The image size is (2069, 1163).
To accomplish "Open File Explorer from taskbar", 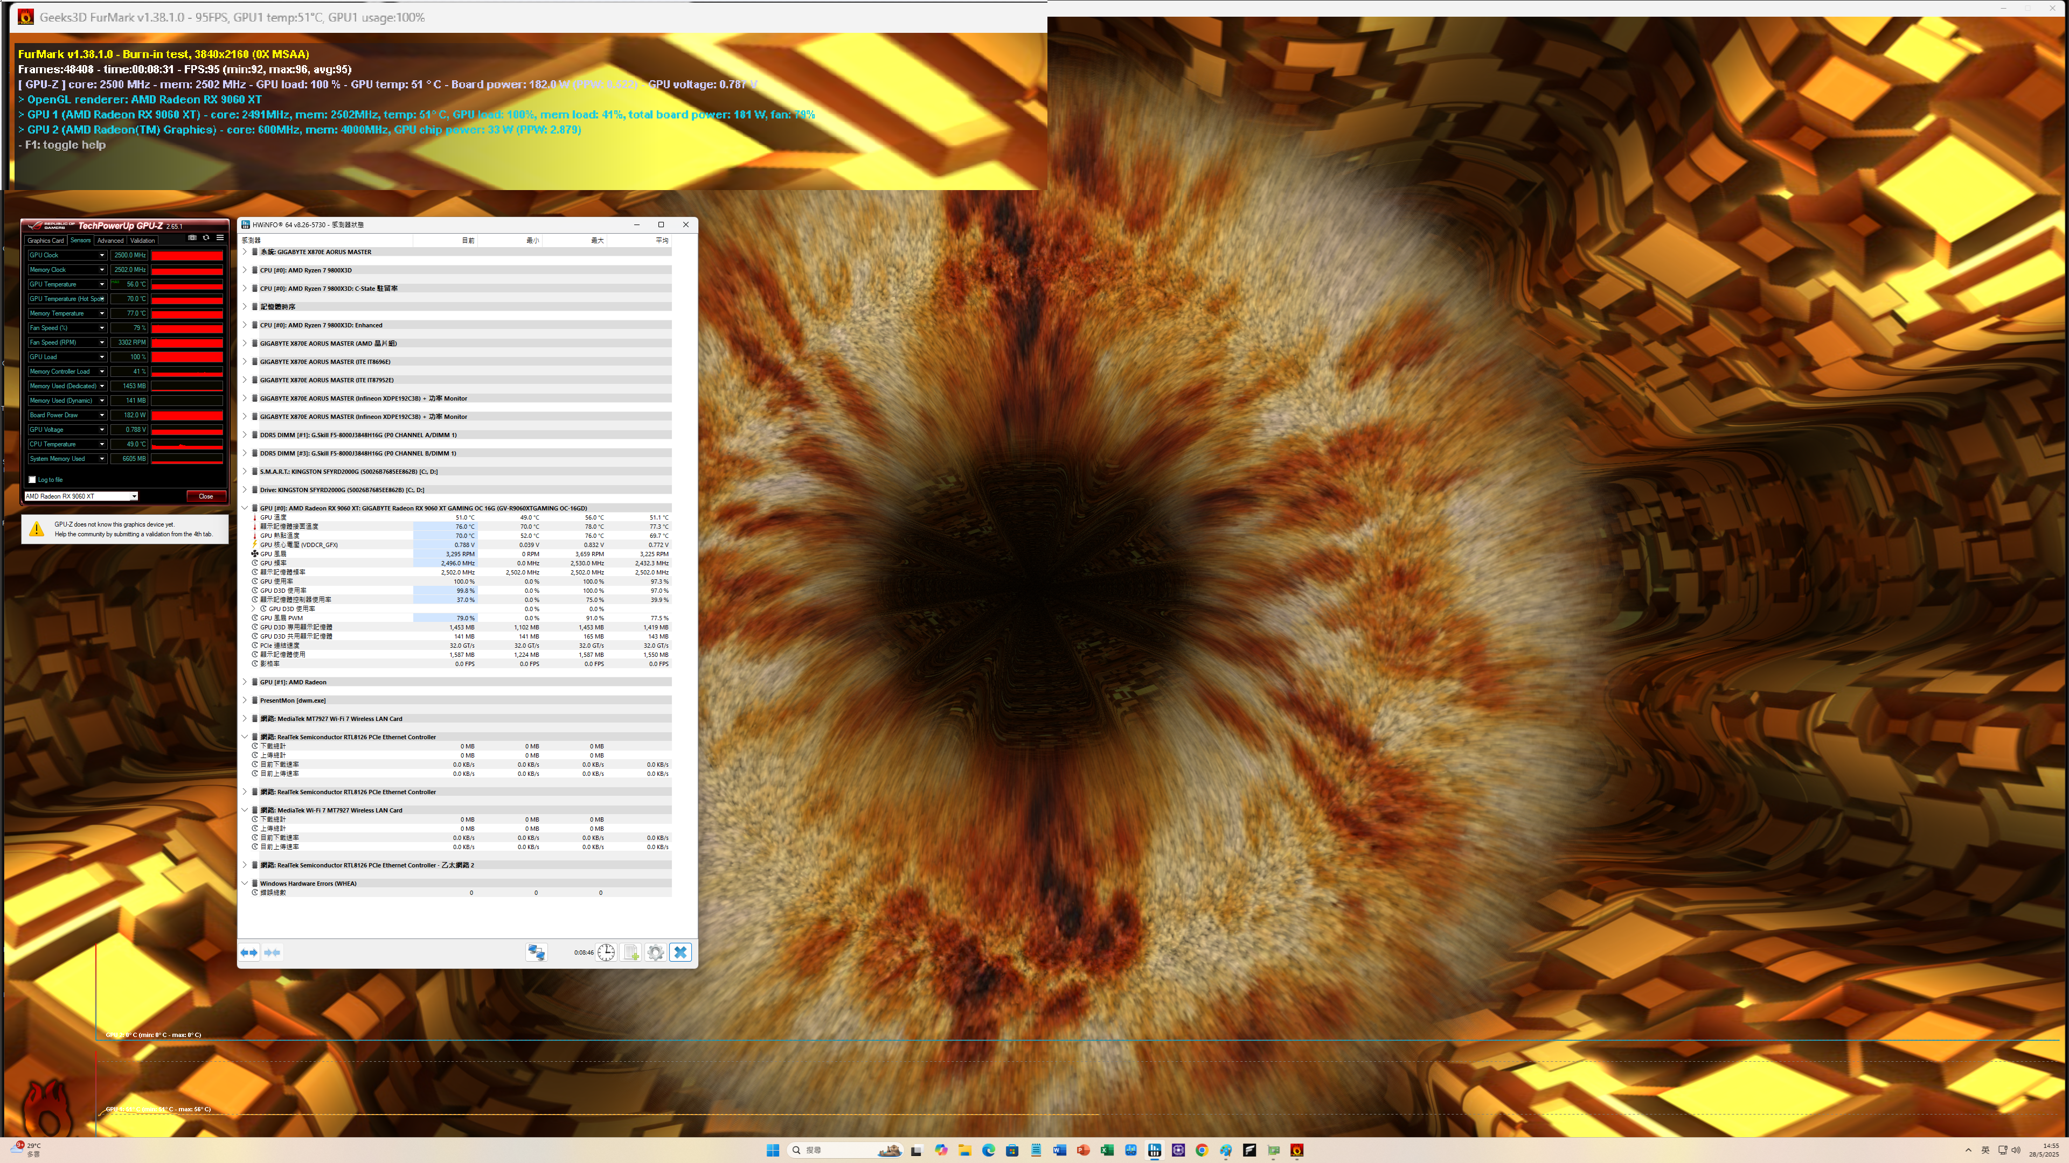I will (964, 1150).
